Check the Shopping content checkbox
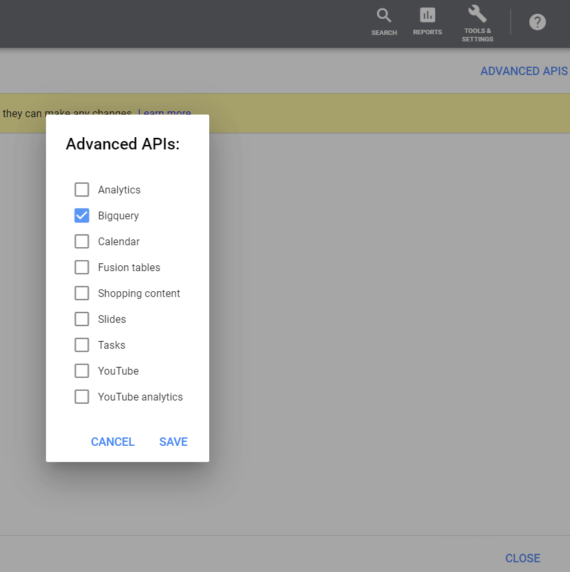Image resolution: width=570 pixels, height=572 pixels. pos(82,293)
